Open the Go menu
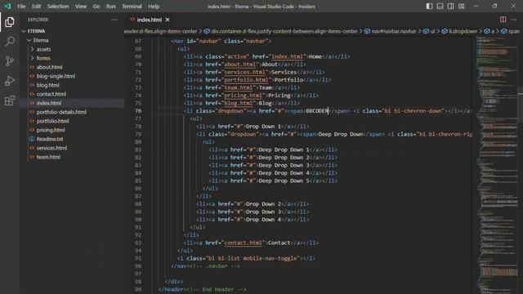Image resolution: width=523 pixels, height=294 pixels. [x=96, y=7]
